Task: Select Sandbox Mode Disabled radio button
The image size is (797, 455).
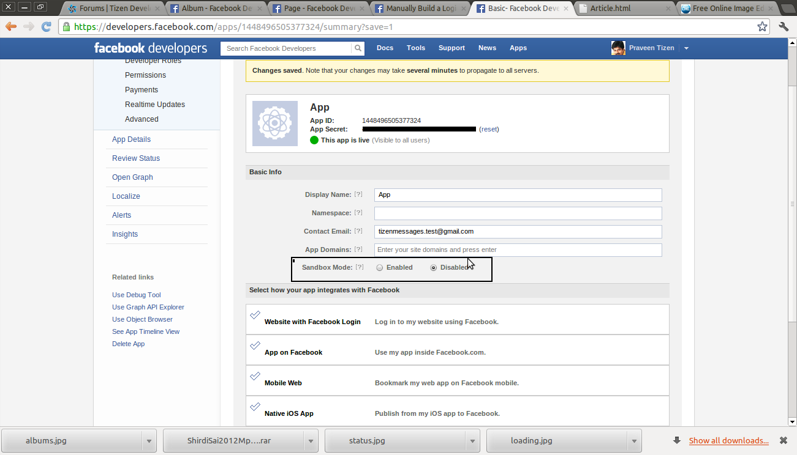Action: 434,268
